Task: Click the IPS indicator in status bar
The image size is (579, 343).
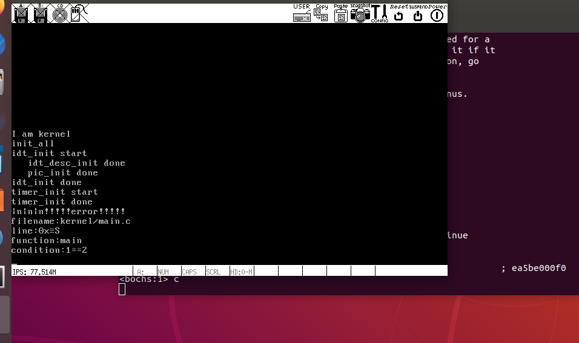Action: pos(35,272)
